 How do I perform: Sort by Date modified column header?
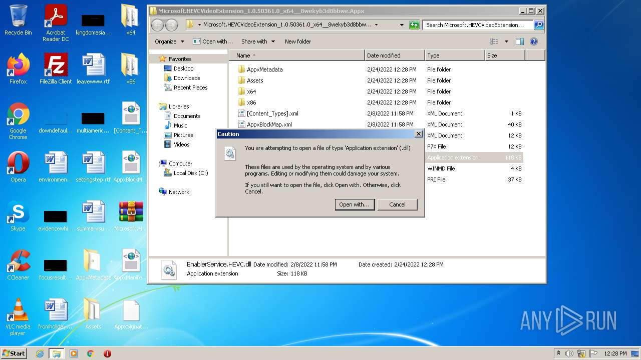pyautogui.click(x=395, y=55)
